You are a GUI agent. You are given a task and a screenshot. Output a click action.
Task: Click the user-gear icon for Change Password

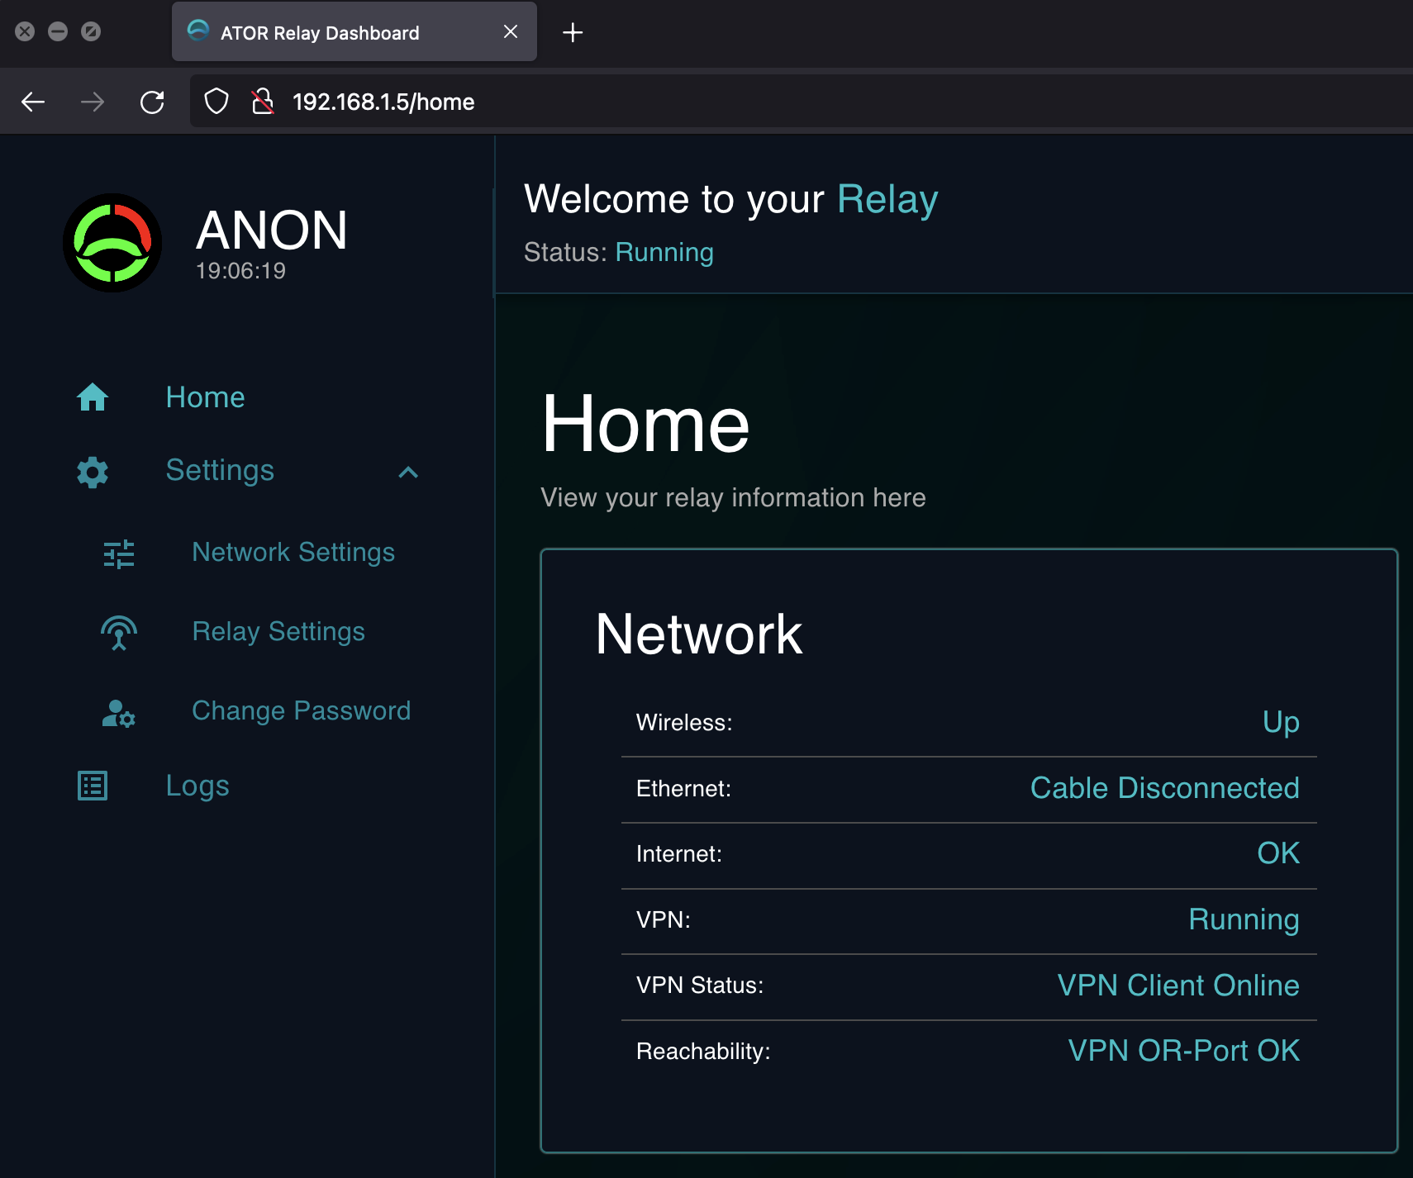tap(119, 712)
